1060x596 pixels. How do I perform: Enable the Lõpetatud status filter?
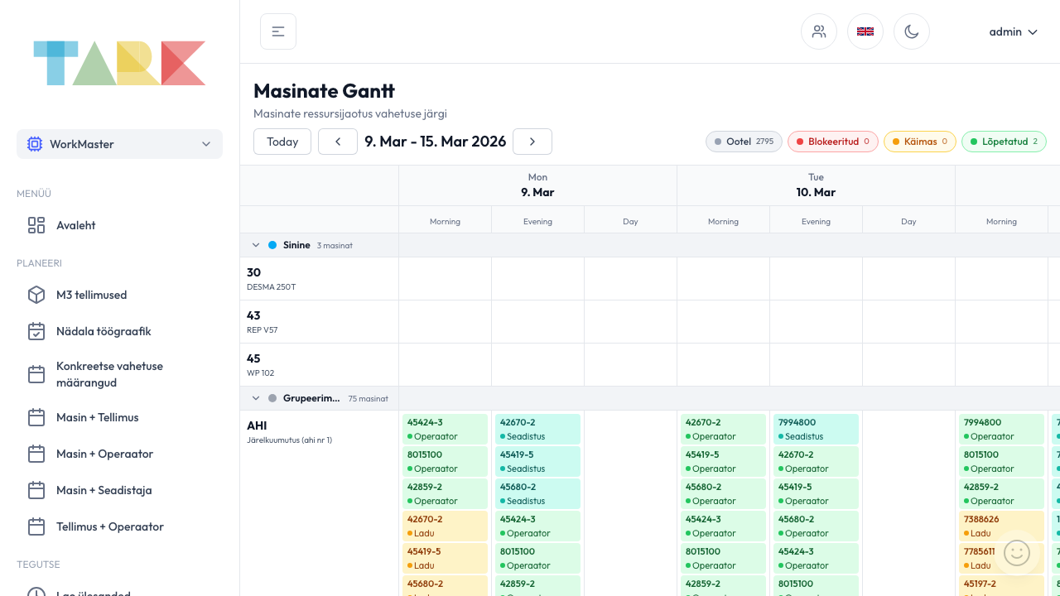tap(1004, 142)
